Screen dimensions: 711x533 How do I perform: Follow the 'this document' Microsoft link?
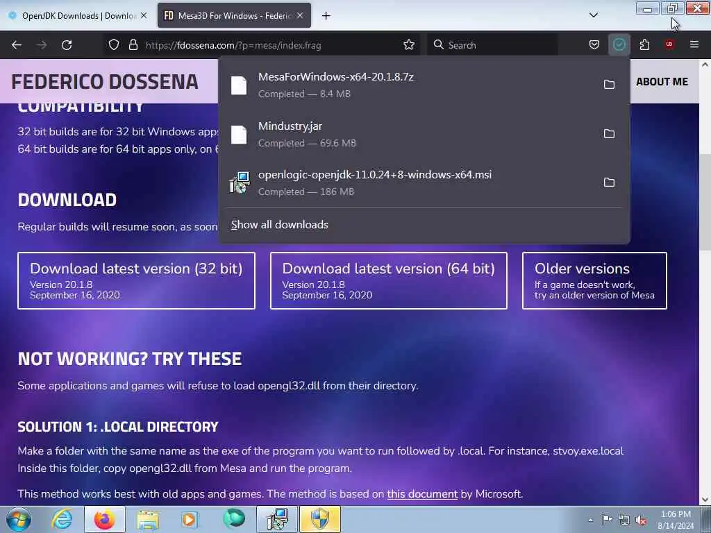(422, 494)
